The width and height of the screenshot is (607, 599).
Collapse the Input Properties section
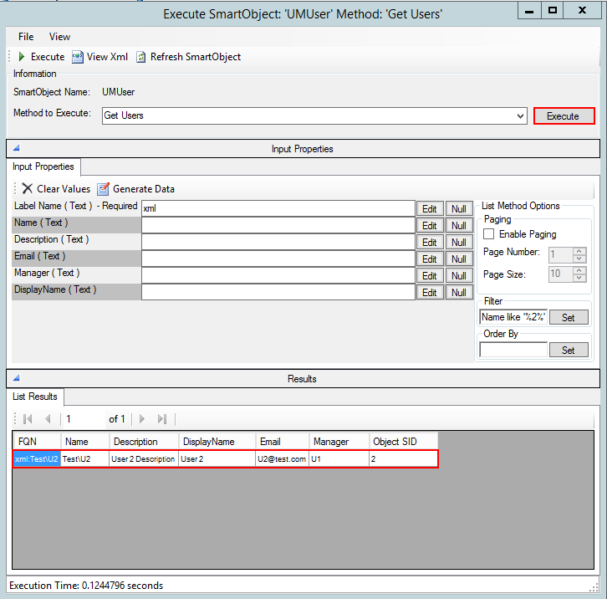[x=16, y=149]
